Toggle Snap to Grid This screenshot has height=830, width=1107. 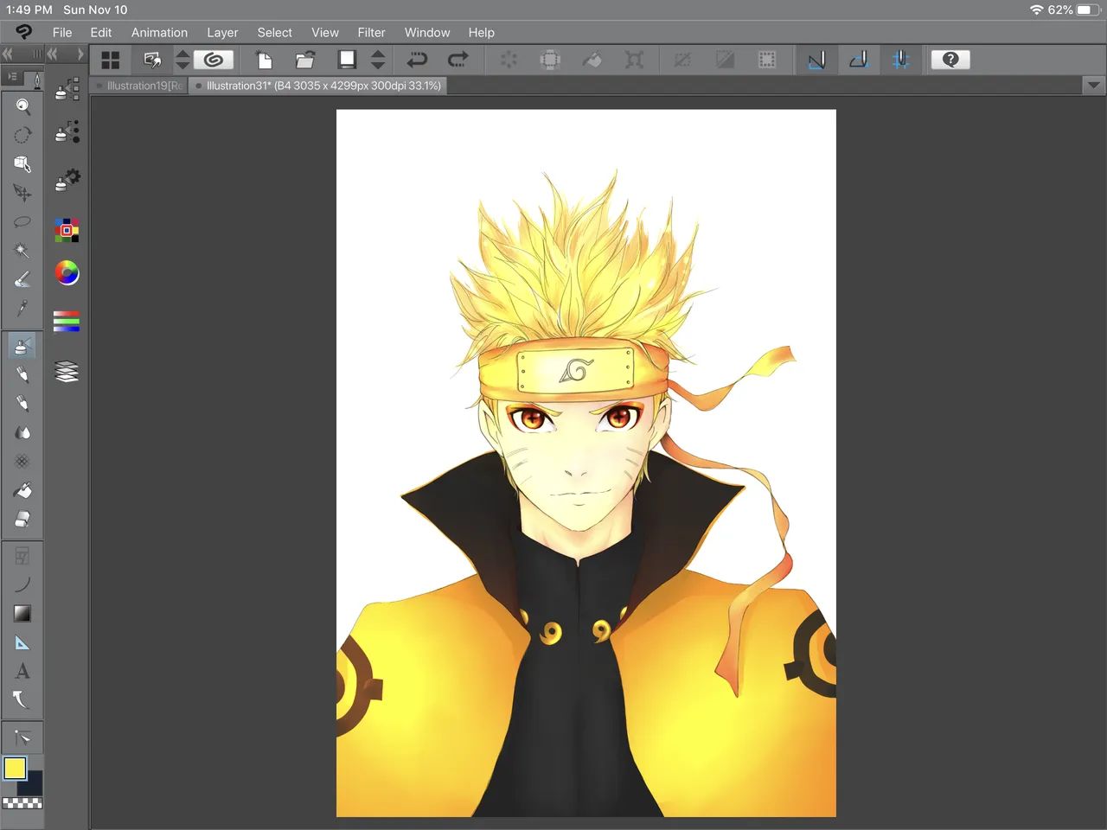(900, 60)
